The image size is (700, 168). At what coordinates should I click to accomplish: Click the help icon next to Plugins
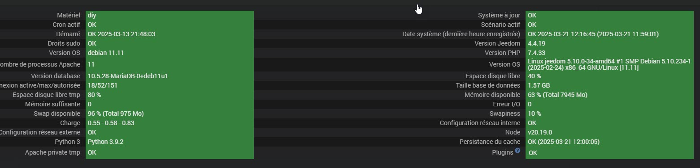[x=517, y=151]
